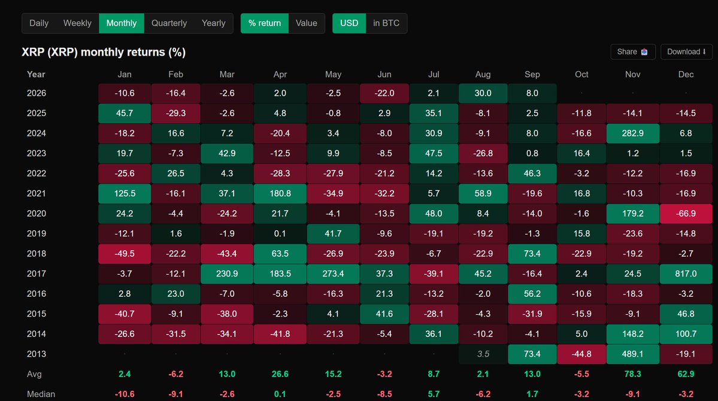The height and width of the screenshot is (401, 718).
Task: Switch to the Weekly tab
Action: pyautogui.click(x=77, y=23)
